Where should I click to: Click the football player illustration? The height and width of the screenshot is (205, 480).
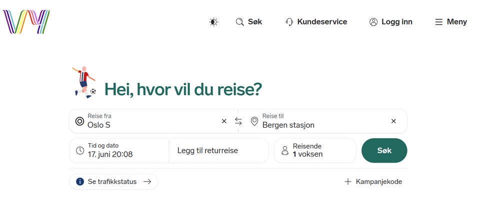[x=84, y=82]
